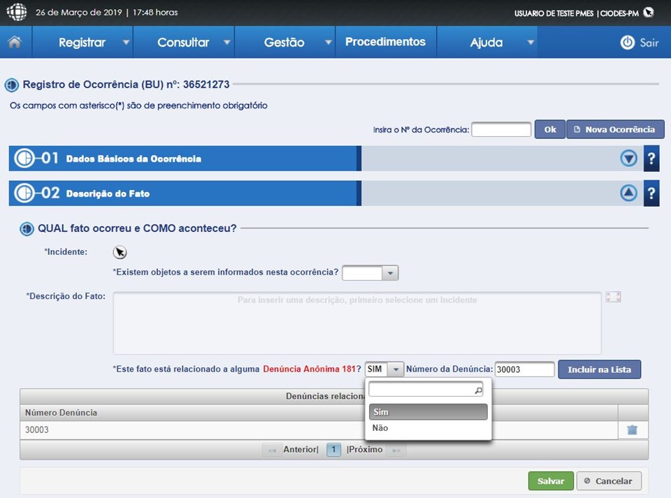Go to last page of denúncias list
Screen dimensions: 671x498
(396, 450)
